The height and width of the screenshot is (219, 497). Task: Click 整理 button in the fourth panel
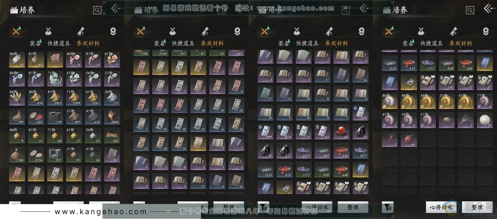click(477, 207)
